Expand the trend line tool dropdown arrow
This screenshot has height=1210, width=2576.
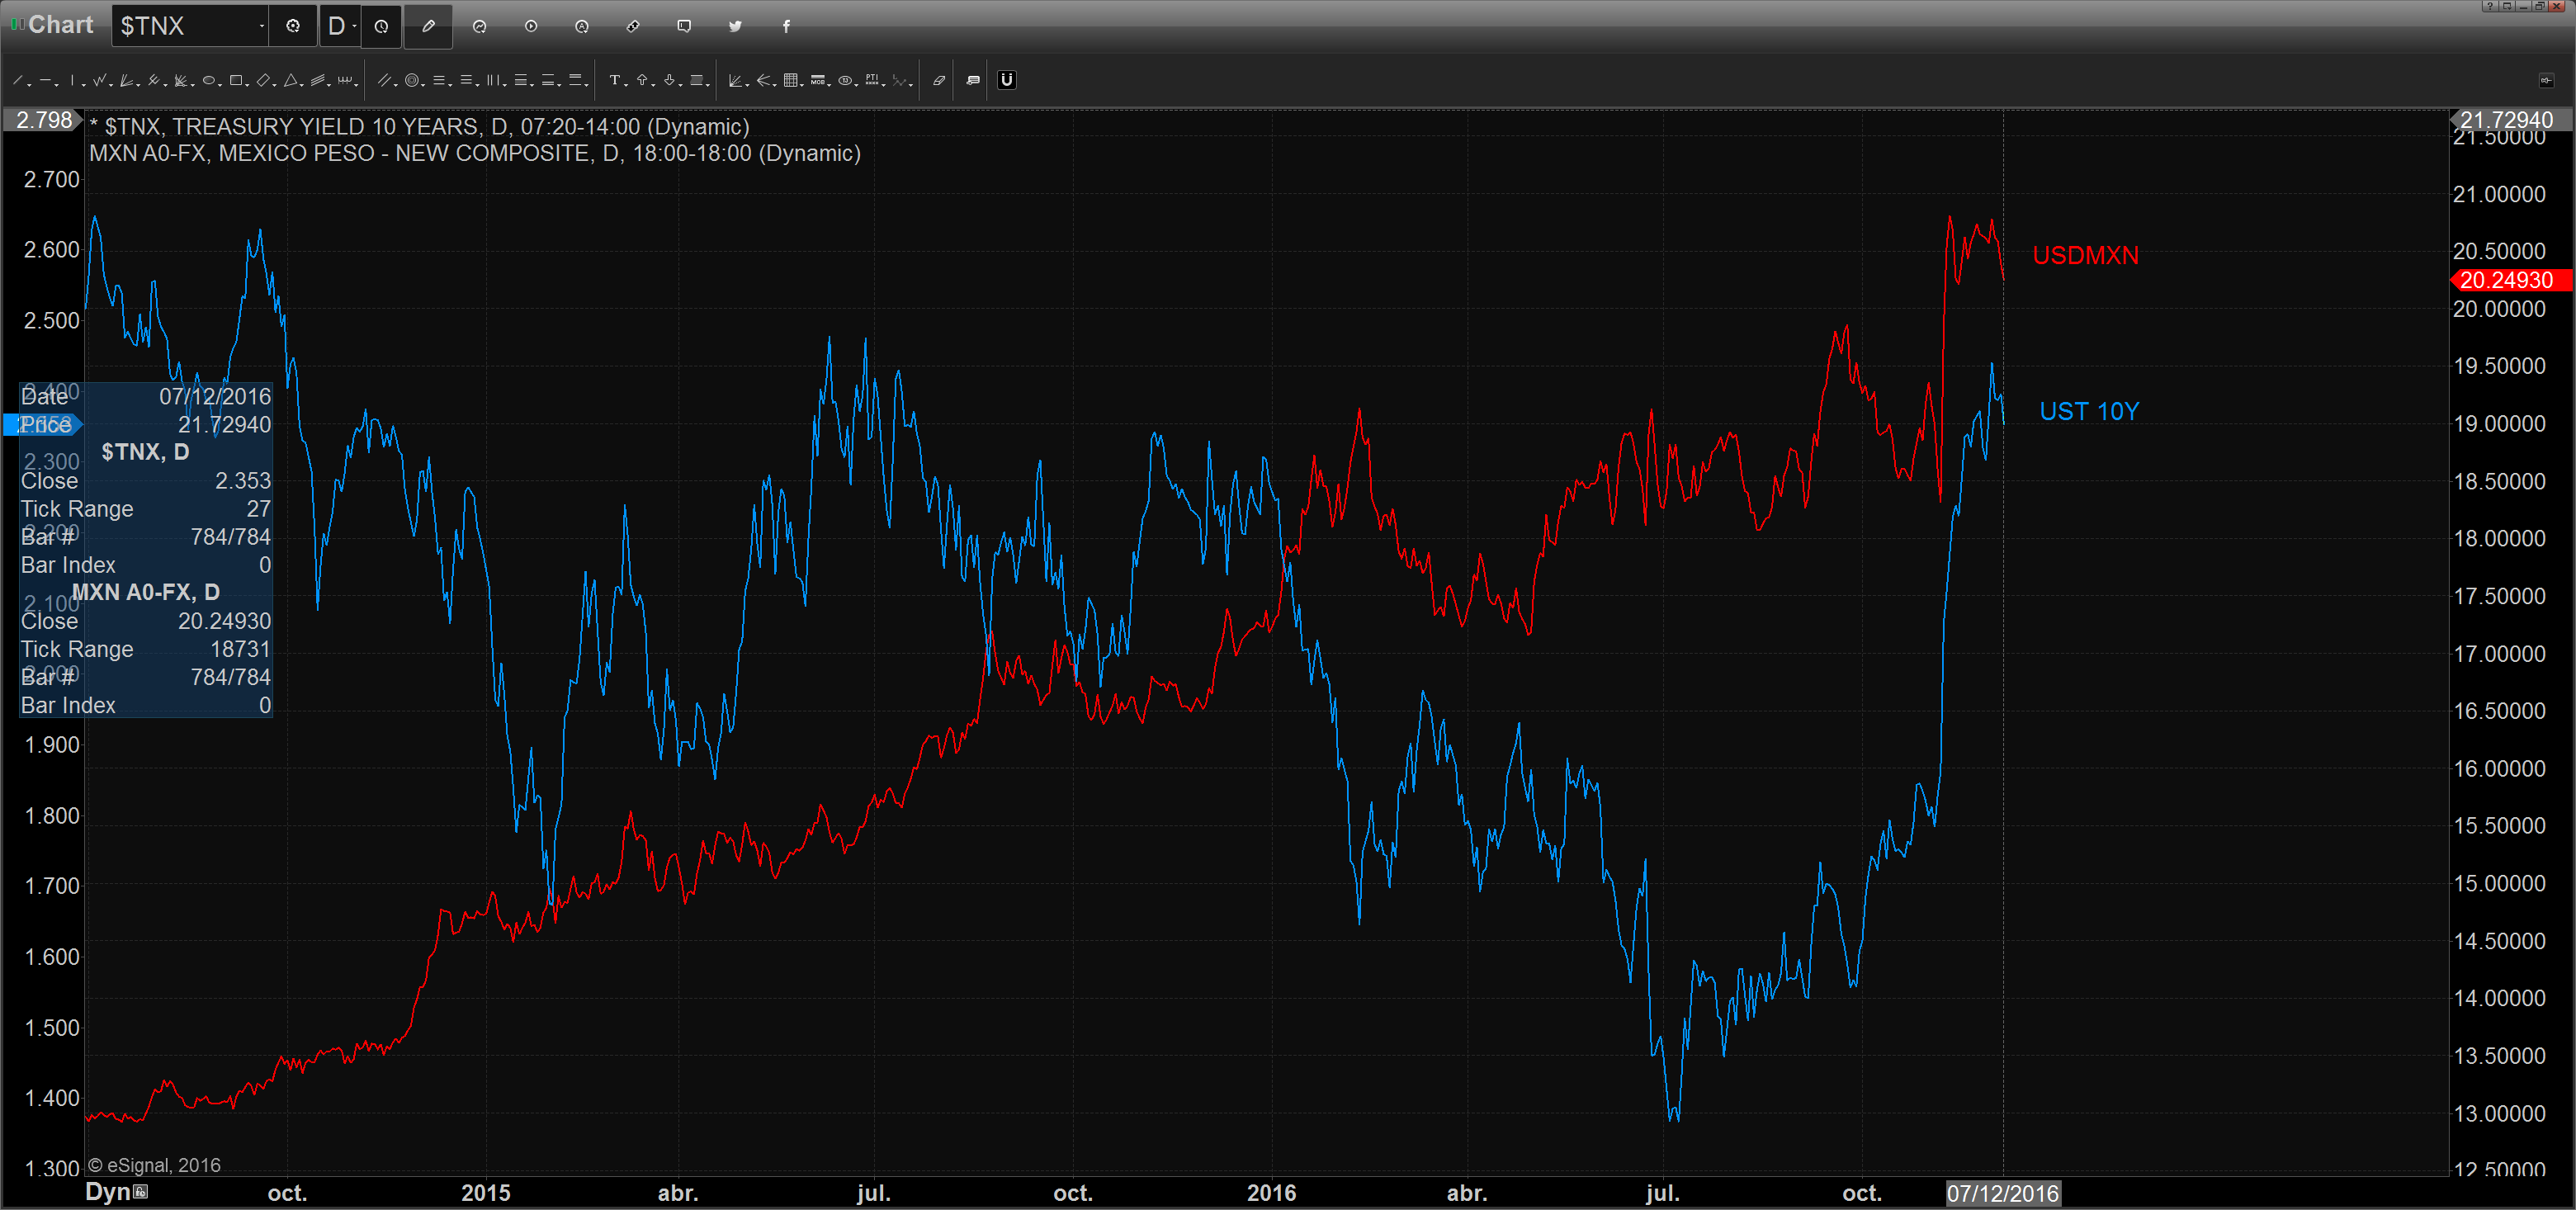click(29, 85)
